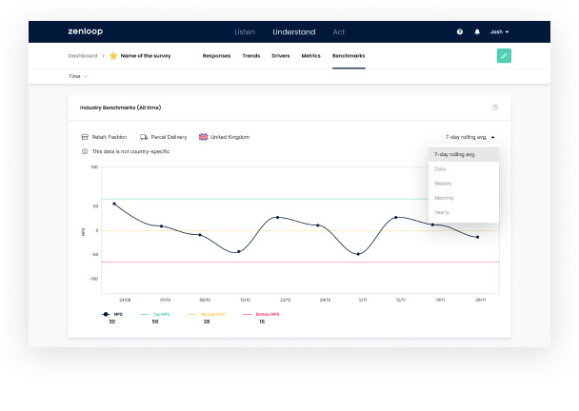Open the help question mark icon
Viewport: 579px width, 411px height.
[x=460, y=31]
